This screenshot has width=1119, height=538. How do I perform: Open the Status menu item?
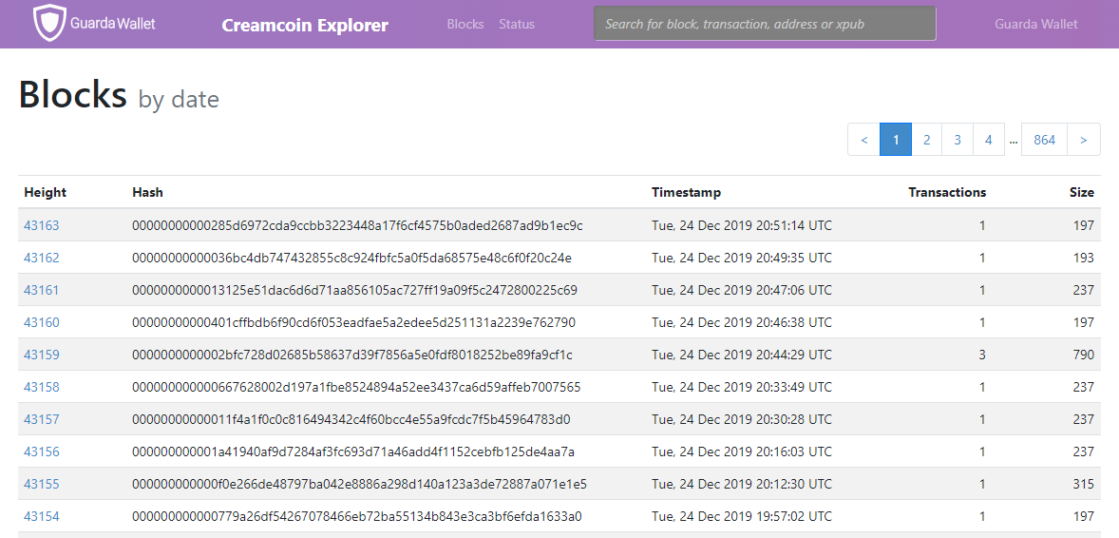517,24
